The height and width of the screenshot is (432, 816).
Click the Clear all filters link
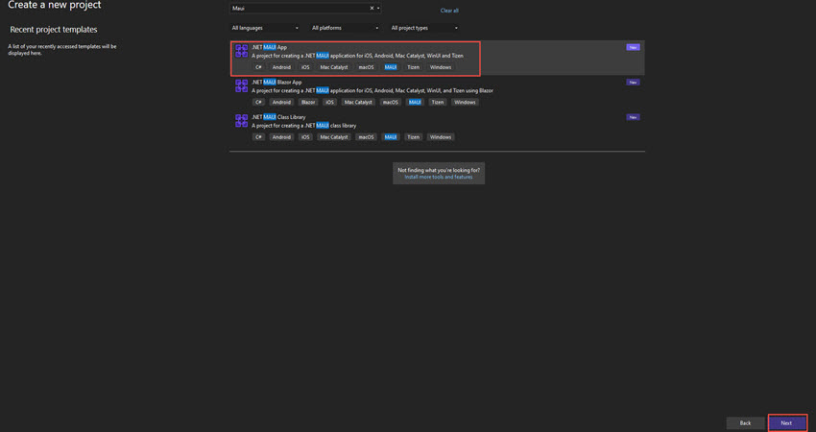pos(449,11)
